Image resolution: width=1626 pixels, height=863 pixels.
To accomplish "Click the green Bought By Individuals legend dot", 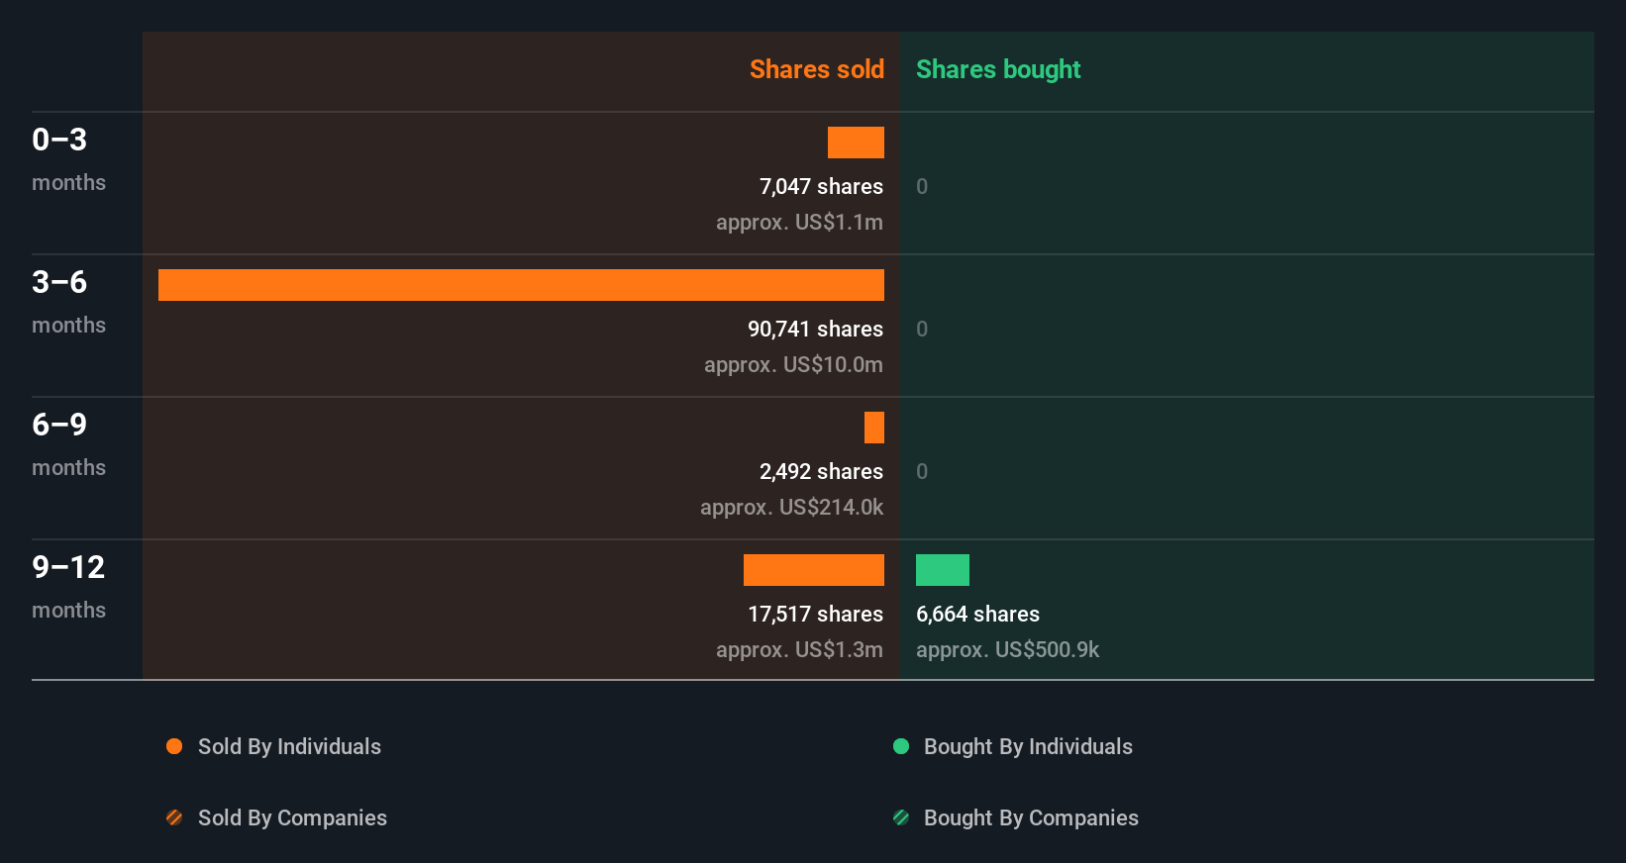I will (x=901, y=746).
